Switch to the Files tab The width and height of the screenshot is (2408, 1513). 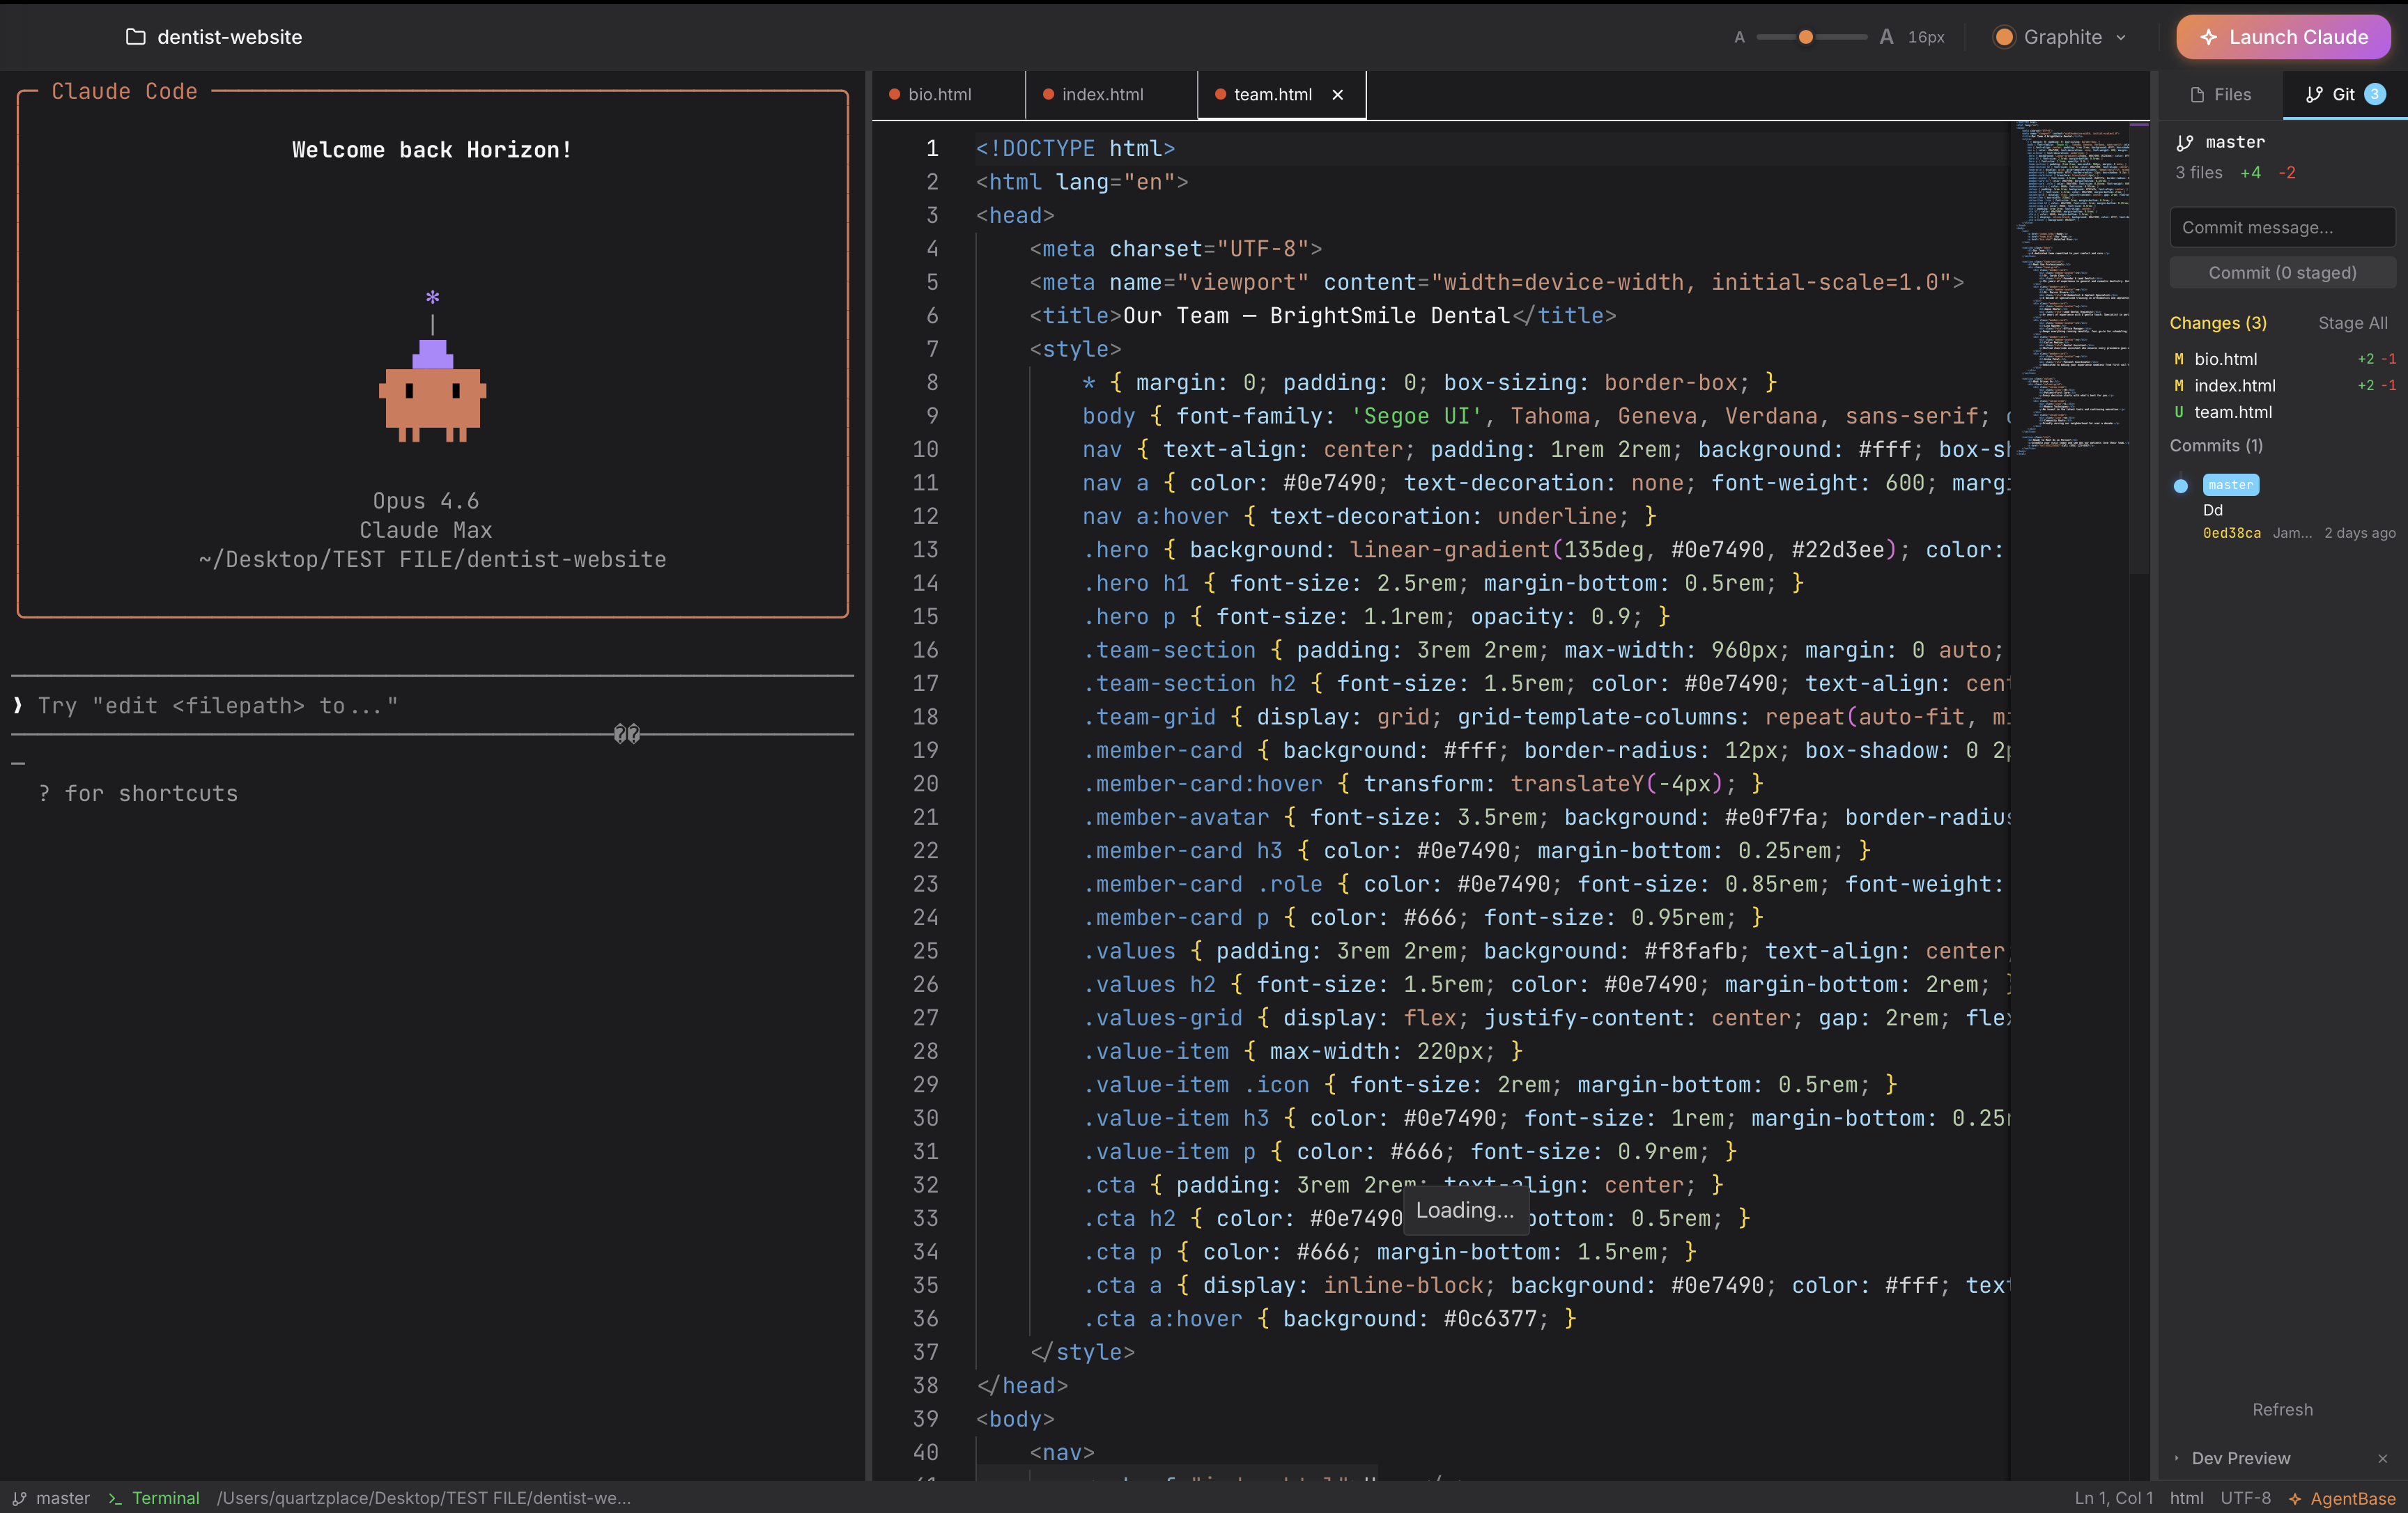(x=2221, y=94)
